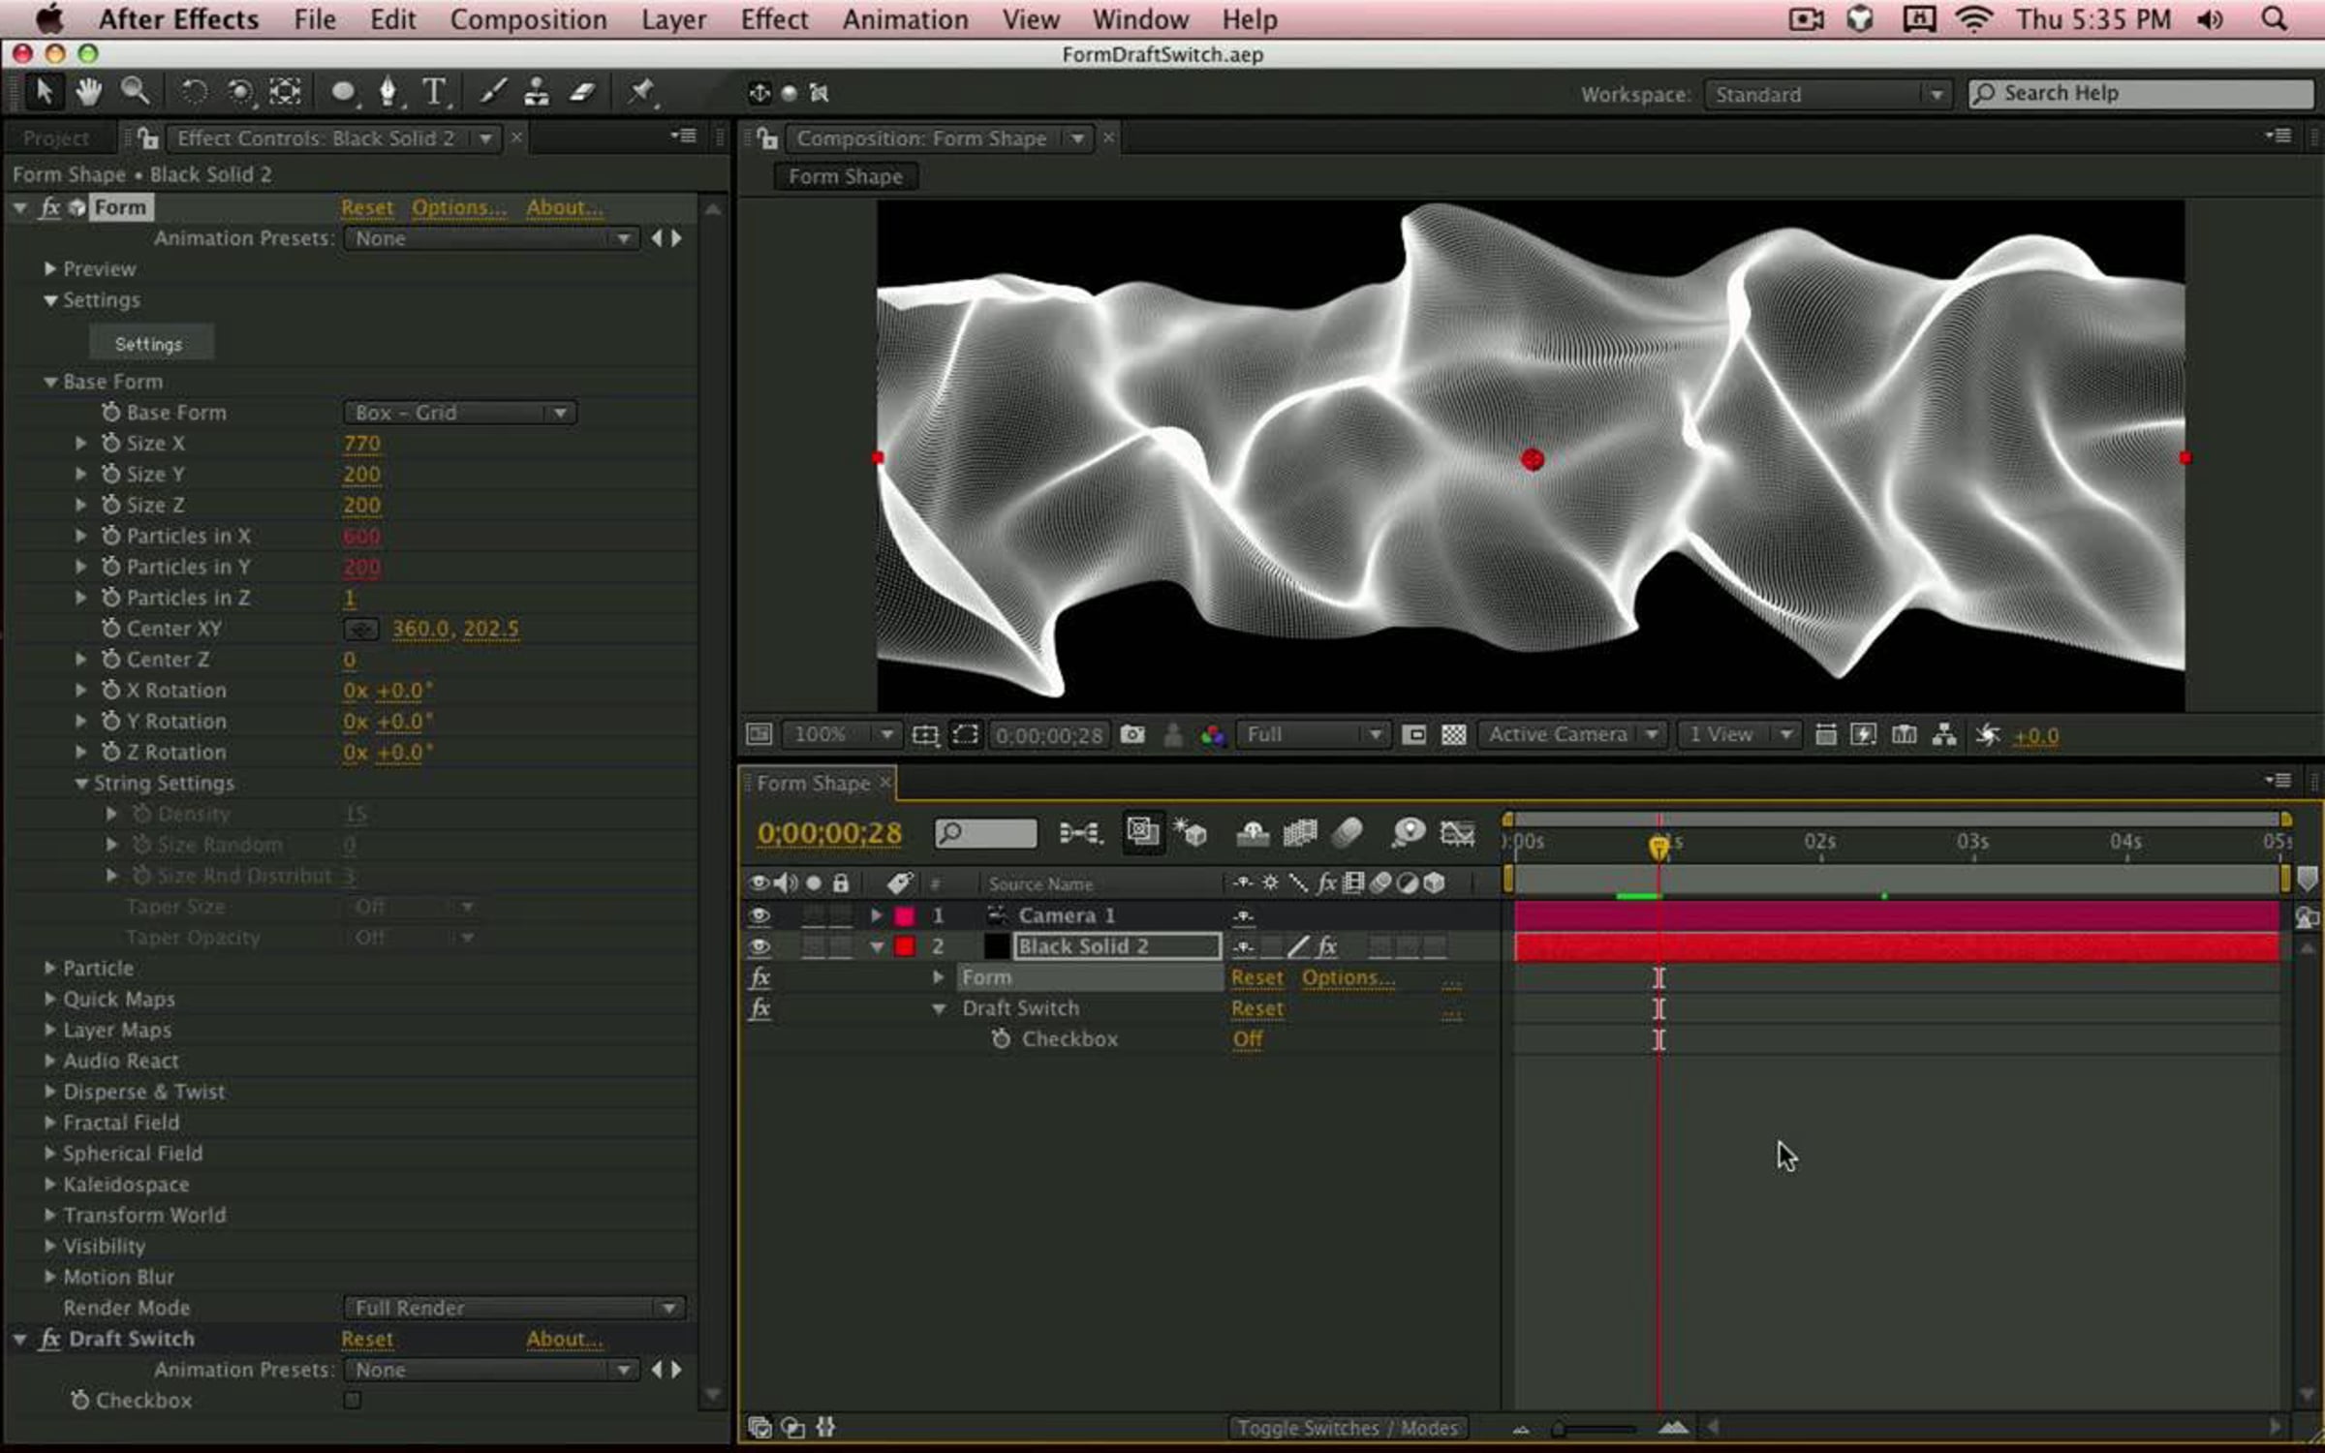
Task: Take a snapshot with the camera icon
Action: [1132, 734]
